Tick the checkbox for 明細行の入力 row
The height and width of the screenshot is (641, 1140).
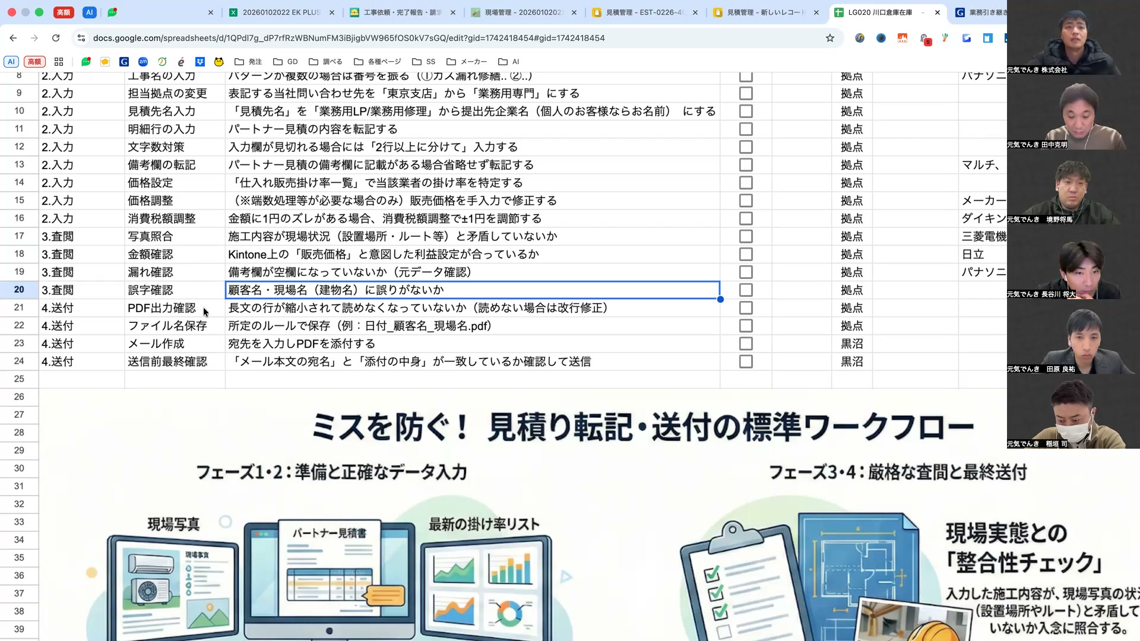click(x=746, y=129)
